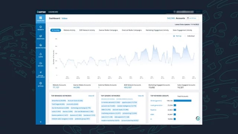Screen dimensions: 238x134
Task: Open Orchestration from the sidebar
Action: point(41,46)
